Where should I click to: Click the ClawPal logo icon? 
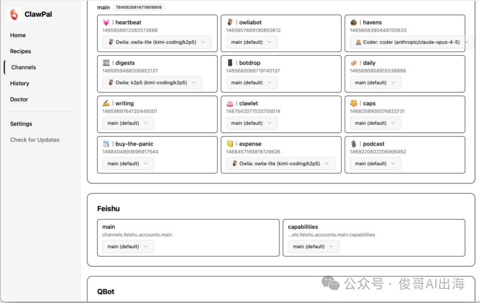pyautogui.click(x=14, y=14)
